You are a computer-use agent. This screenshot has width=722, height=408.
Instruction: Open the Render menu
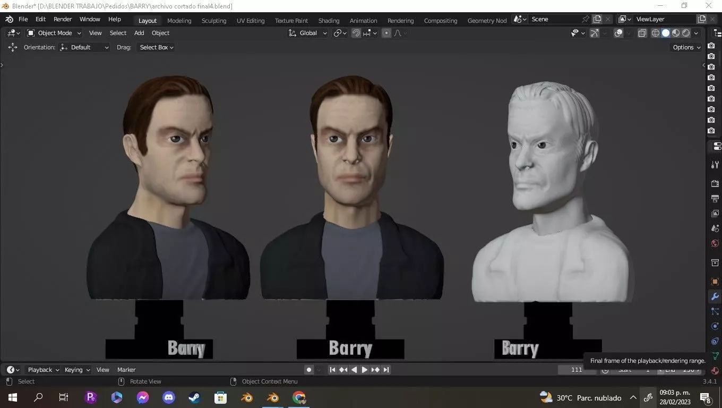pyautogui.click(x=63, y=19)
